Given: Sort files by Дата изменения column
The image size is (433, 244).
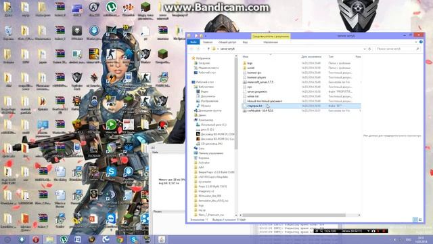Looking at the screenshot, I should 311,57.
